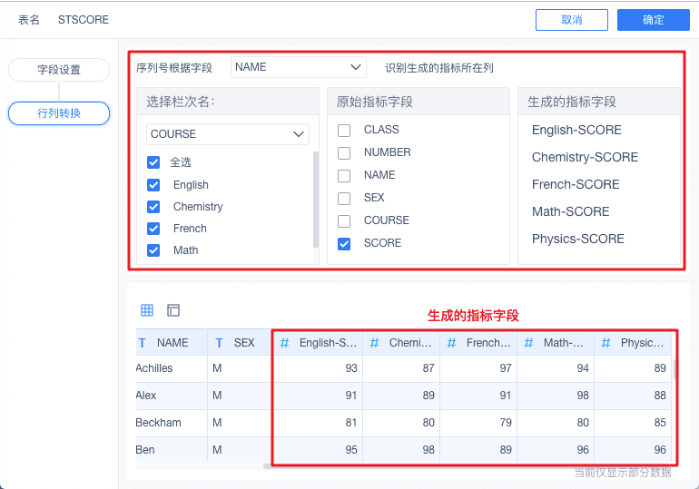Select Physics-SCORE in generated fields list
The image size is (699, 489).
click(578, 239)
